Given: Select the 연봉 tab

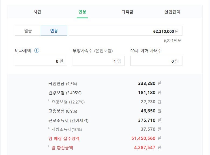Looking at the screenshot, I should tap(82, 12).
